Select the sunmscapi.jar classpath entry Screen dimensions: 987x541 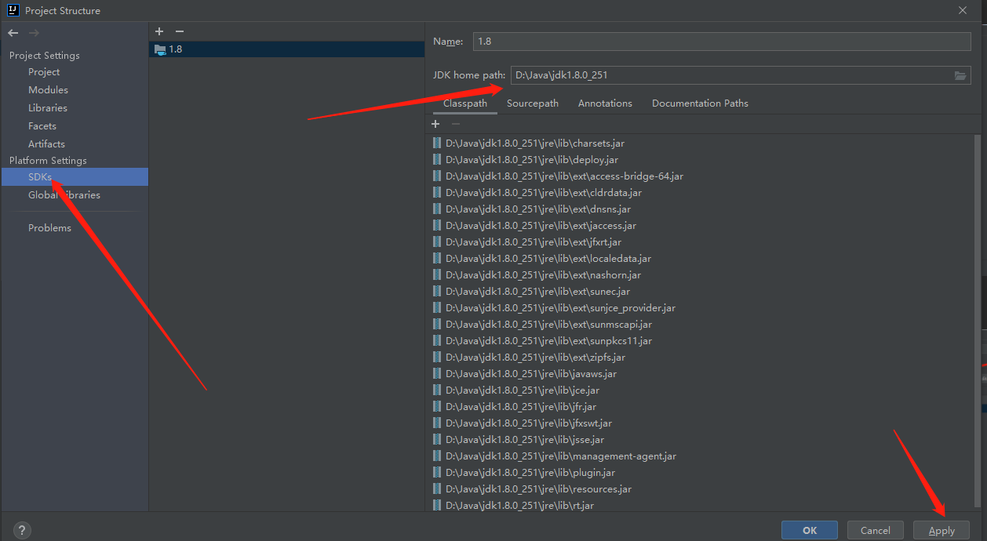click(548, 325)
